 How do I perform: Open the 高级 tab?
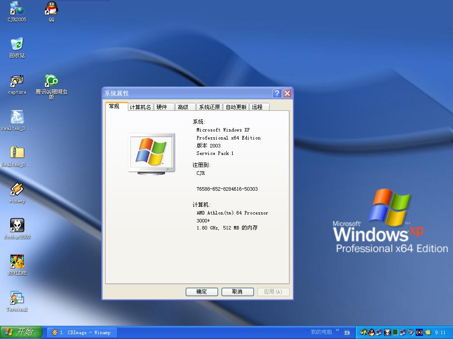[185, 107]
